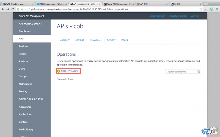Select APIs in the sidebar
The width and height of the screenshot is (220, 137).
32,39
